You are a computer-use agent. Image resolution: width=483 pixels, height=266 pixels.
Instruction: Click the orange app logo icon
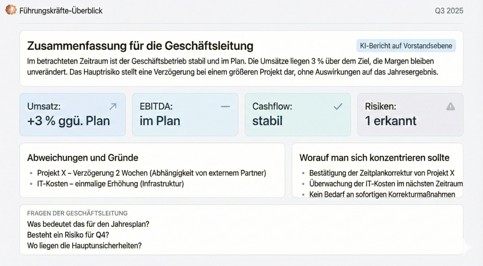[11, 10]
